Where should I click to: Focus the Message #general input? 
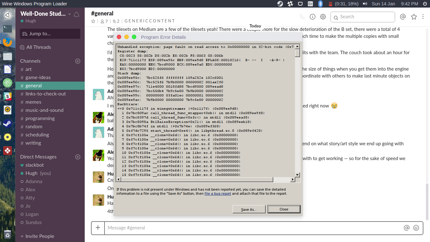pyautogui.click(x=254, y=228)
